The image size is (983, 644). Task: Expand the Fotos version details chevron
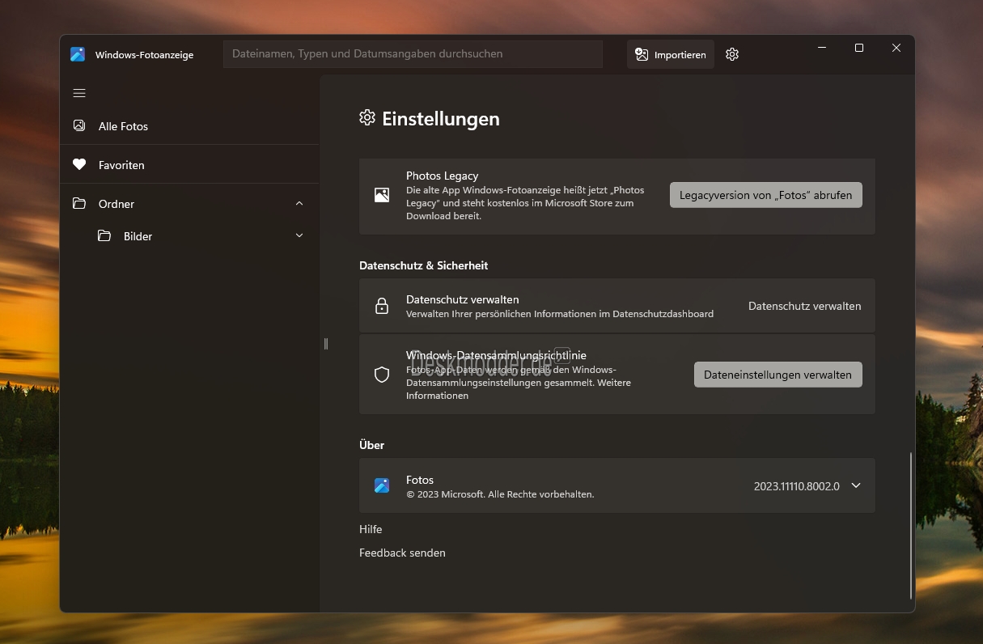[x=856, y=485]
